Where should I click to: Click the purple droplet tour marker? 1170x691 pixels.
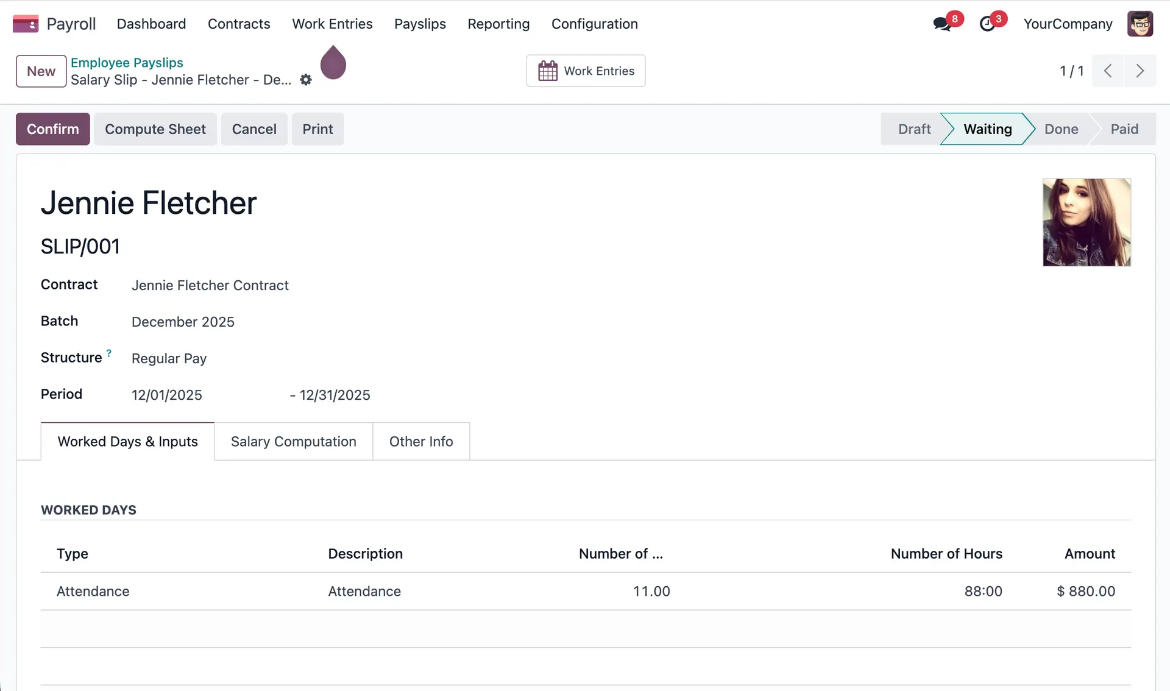[333, 63]
